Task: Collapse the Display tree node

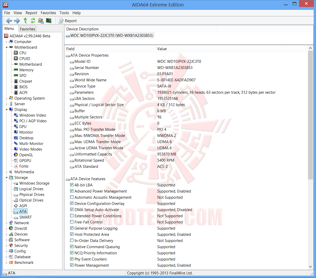Action: 7,110
